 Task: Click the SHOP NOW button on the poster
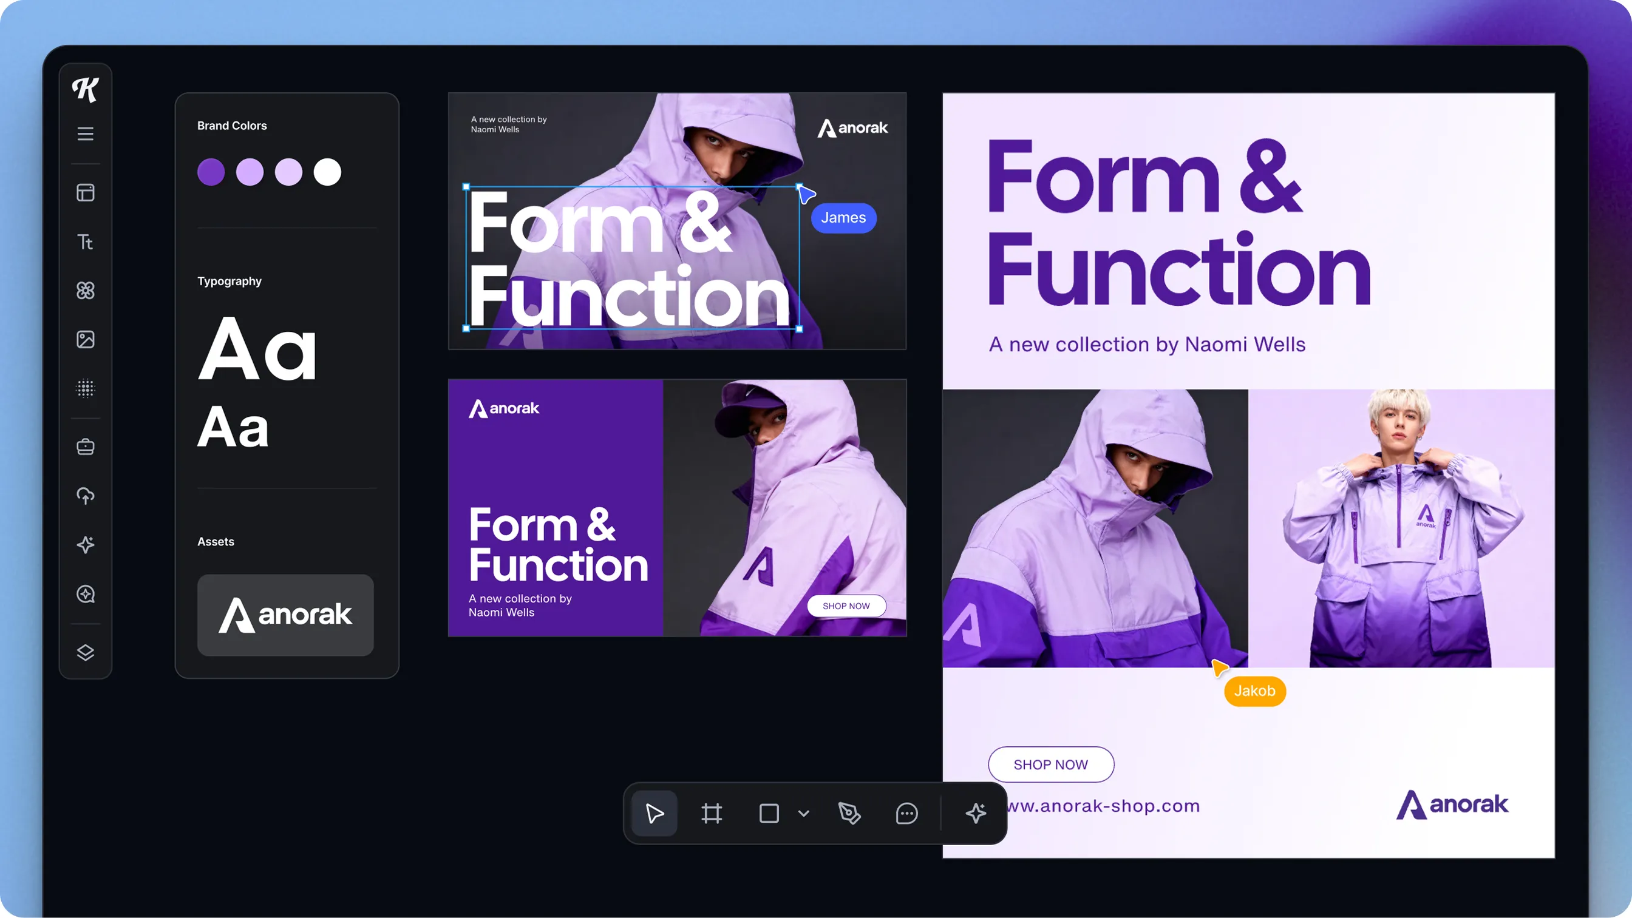(x=1050, y=764)
